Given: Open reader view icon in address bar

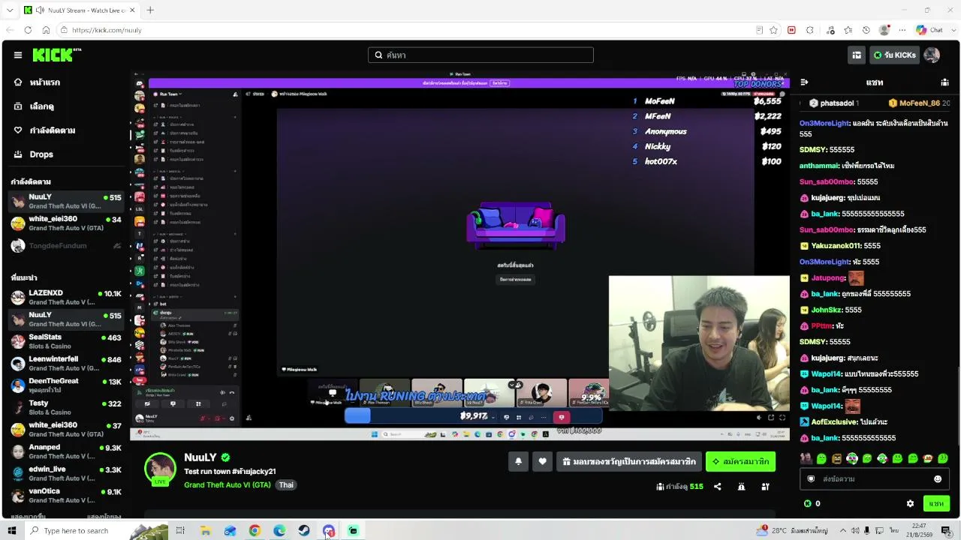Looking at the screenshot, I should coord(759,30).
